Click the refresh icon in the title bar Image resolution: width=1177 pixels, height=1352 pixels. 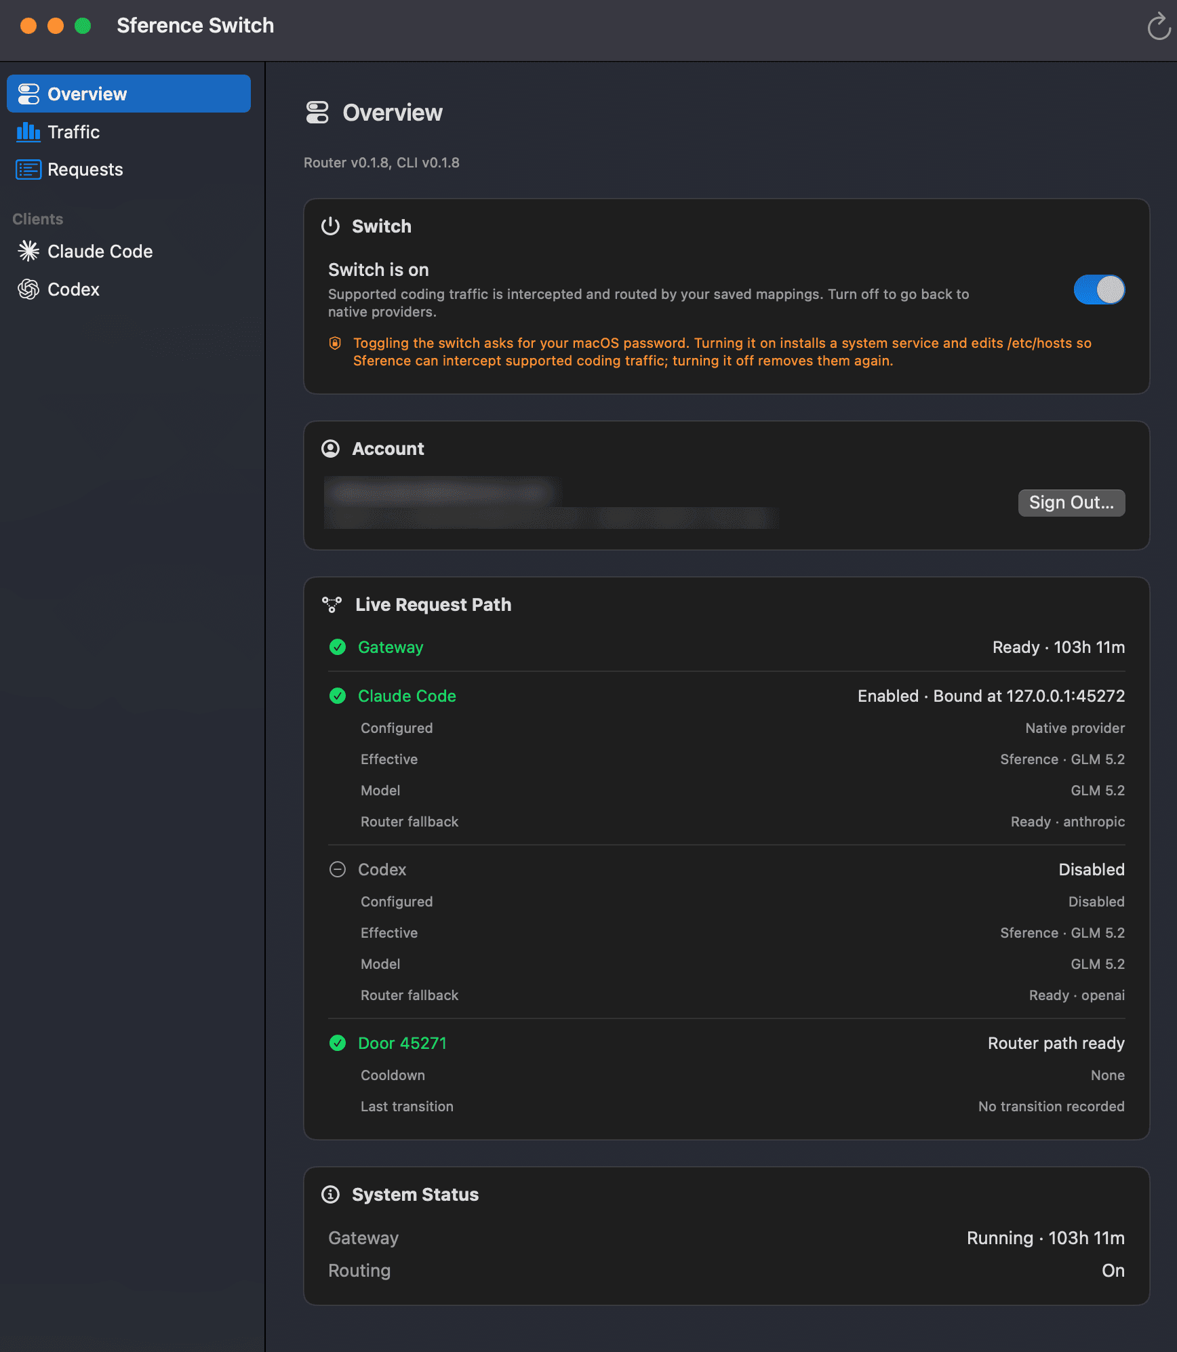pos(1159,27)
